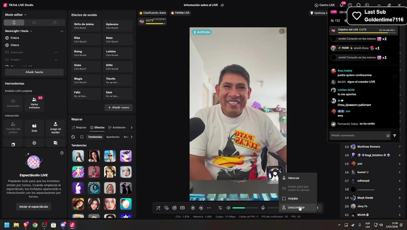The image size is (407, 230).
Task: Open the three-dot more options in bottom toolbar
Action: [209, 208]
